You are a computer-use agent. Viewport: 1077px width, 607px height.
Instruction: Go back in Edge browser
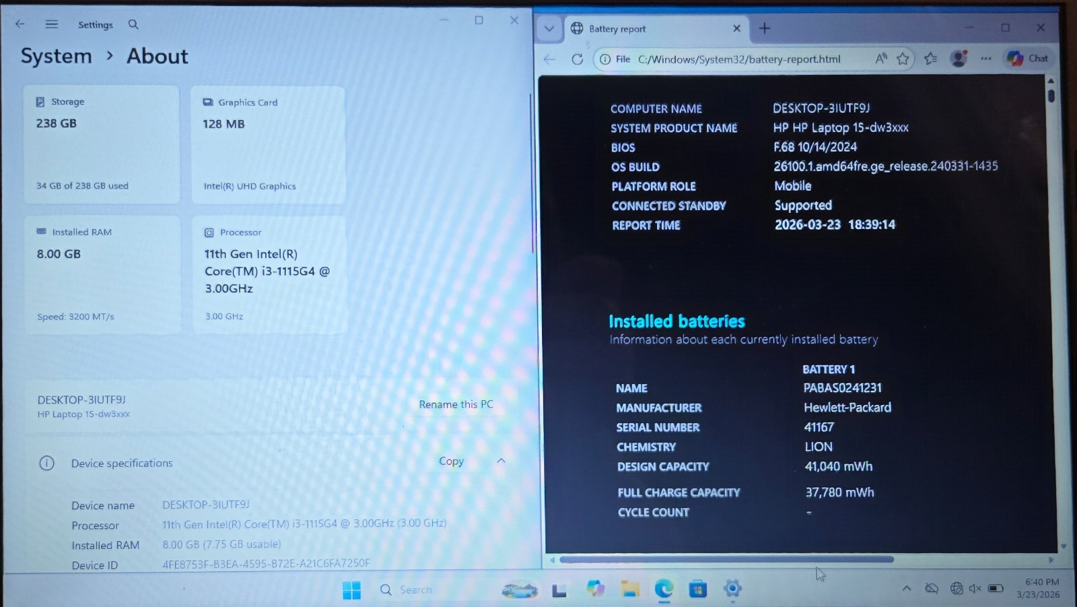[549, 59]
